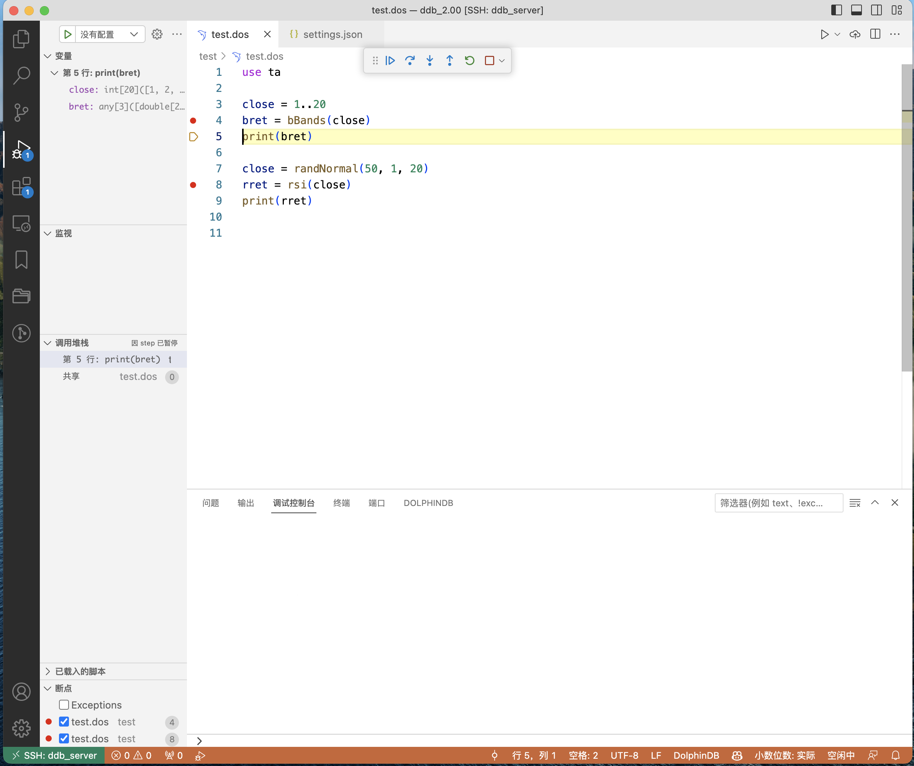Expand the 已载入的脚本 section
This screenshot has height=766, width=914.
tap(80, 671)
